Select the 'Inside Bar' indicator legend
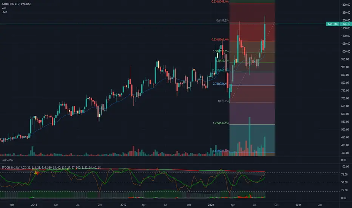This screenshot has width=352, height=208. click(8, 160)
